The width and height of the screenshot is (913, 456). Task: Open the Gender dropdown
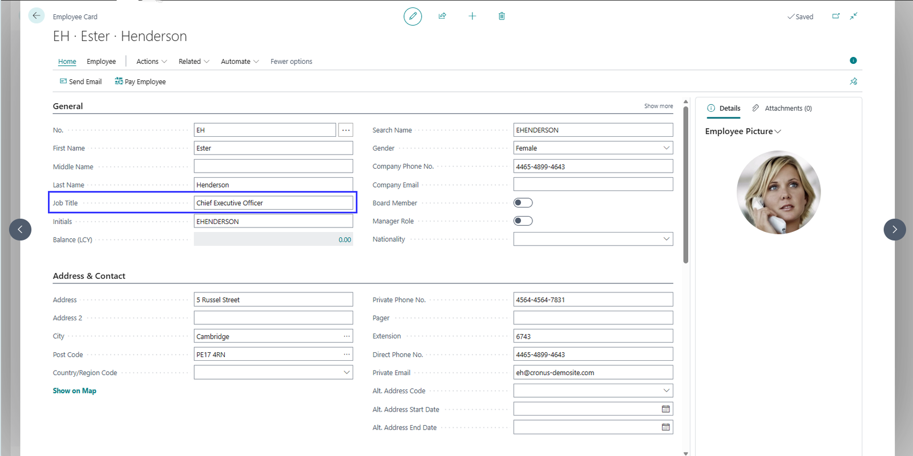666,148
